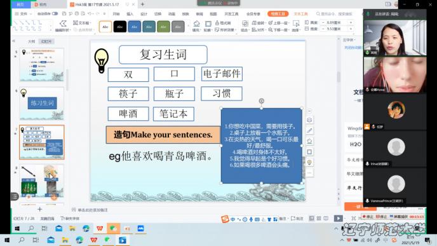Click the lightbulb icon in the floating shape toolbar

309,162
